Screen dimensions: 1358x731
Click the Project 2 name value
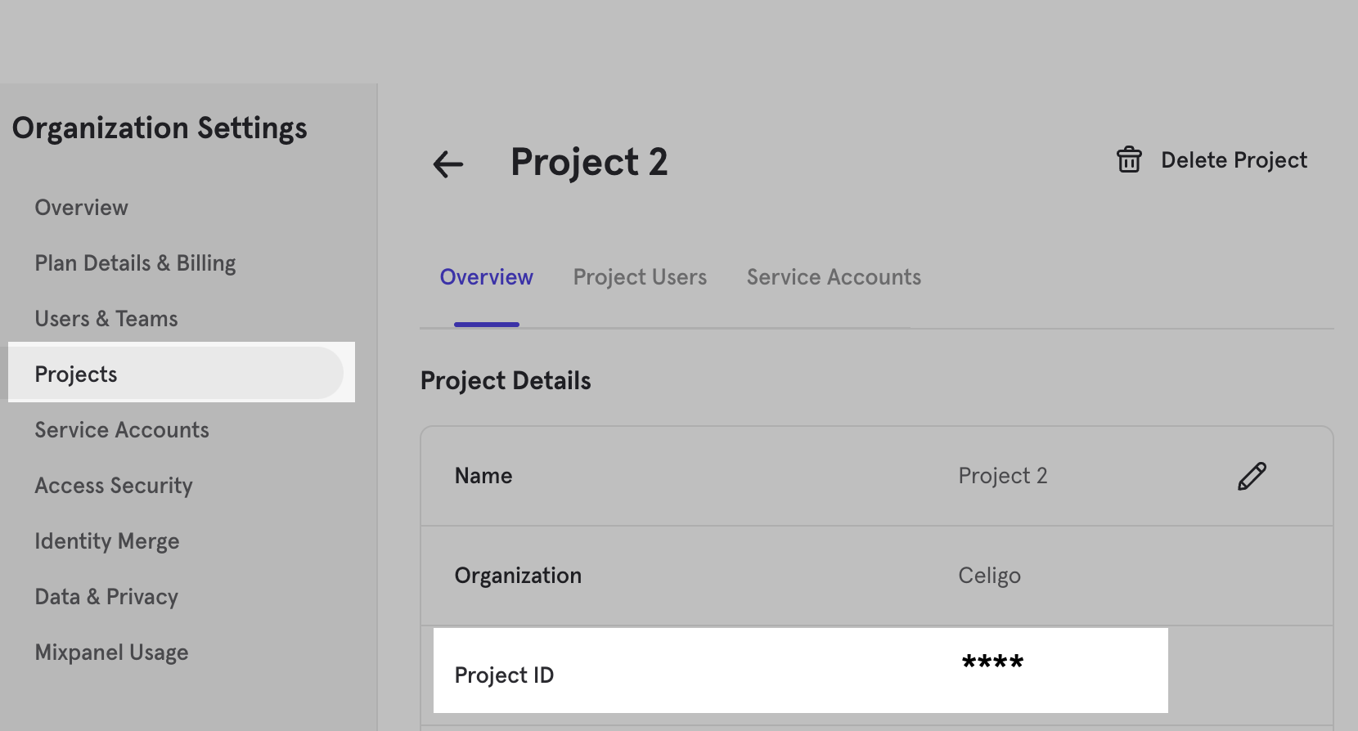1003,476
